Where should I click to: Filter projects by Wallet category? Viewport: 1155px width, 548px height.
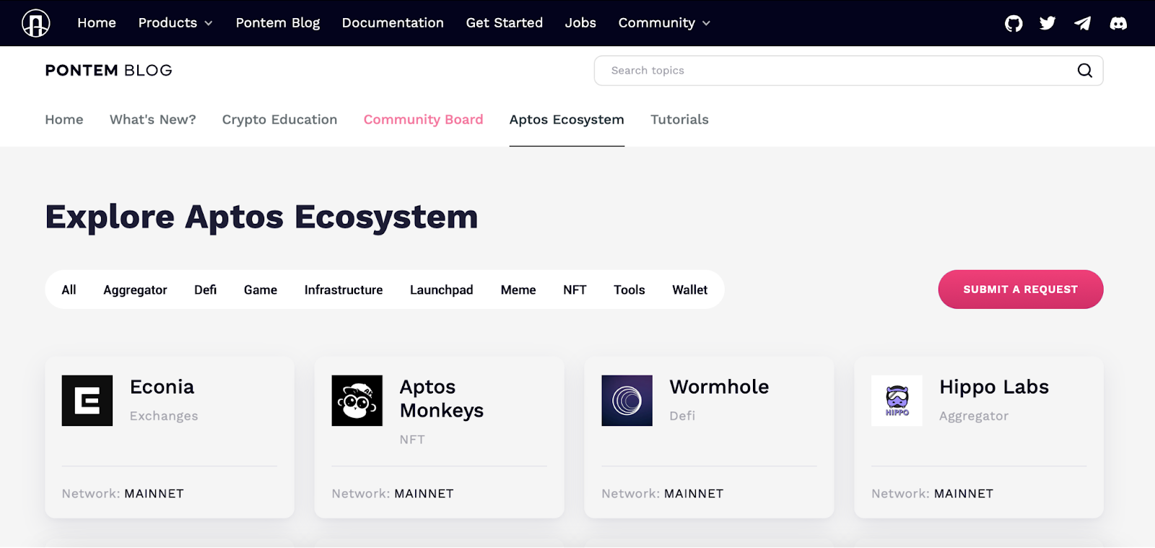tap(689, 290)
